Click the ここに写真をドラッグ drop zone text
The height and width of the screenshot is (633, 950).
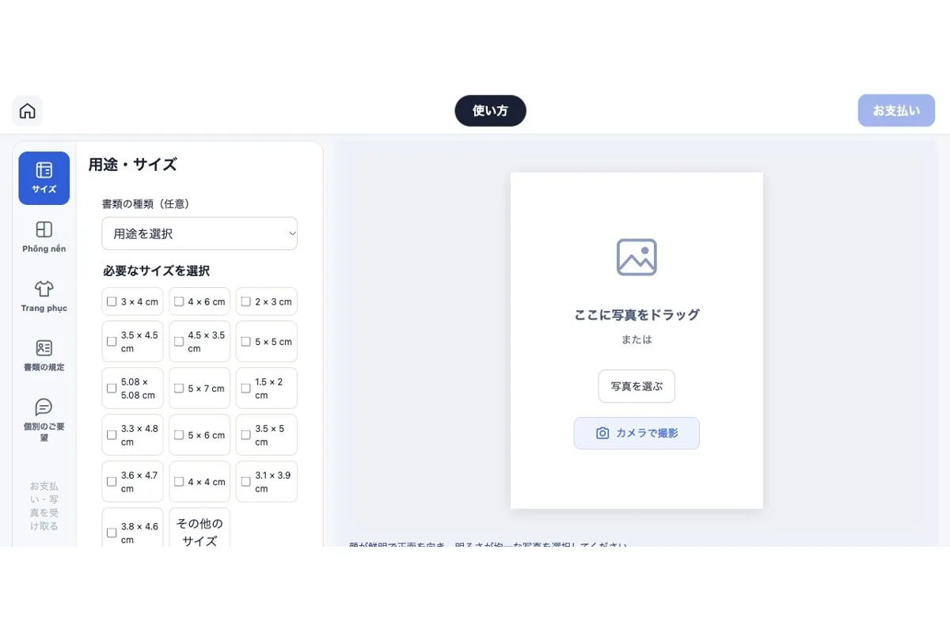pyautogui.click(x=636, y=315)
